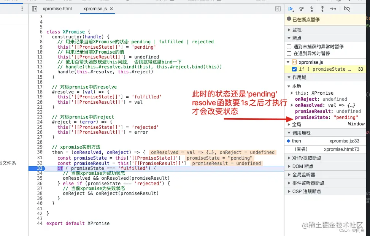Step out of current function
370x236 pixels.
click(x=322, y=9)
